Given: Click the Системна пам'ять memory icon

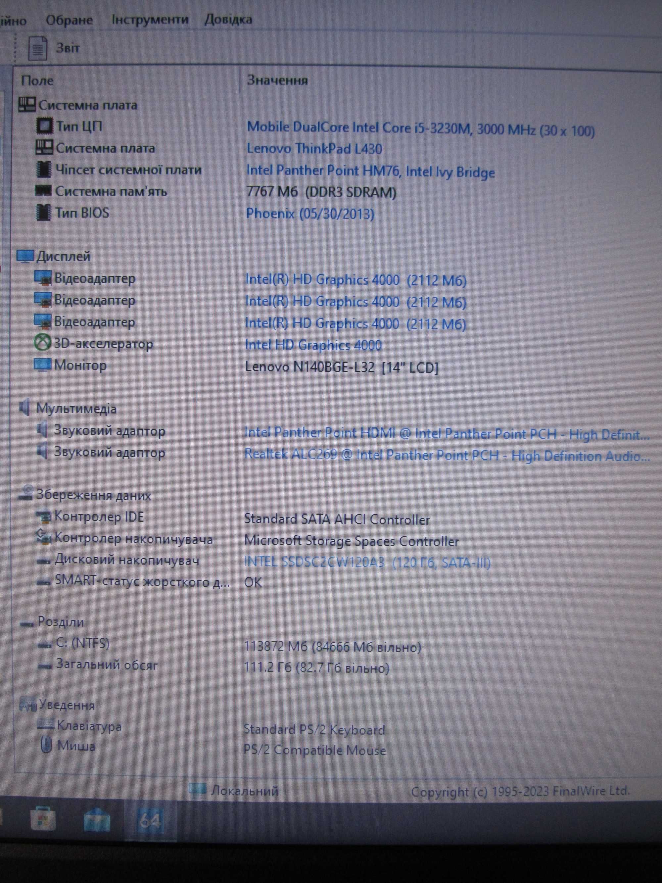Looking at the screenshot, I should [x=43, y=190].
